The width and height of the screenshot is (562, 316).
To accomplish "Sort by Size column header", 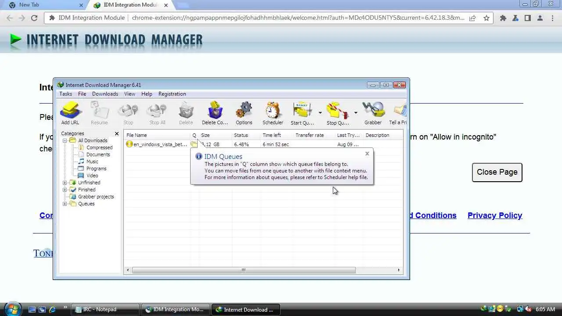I will pos(215,135).
